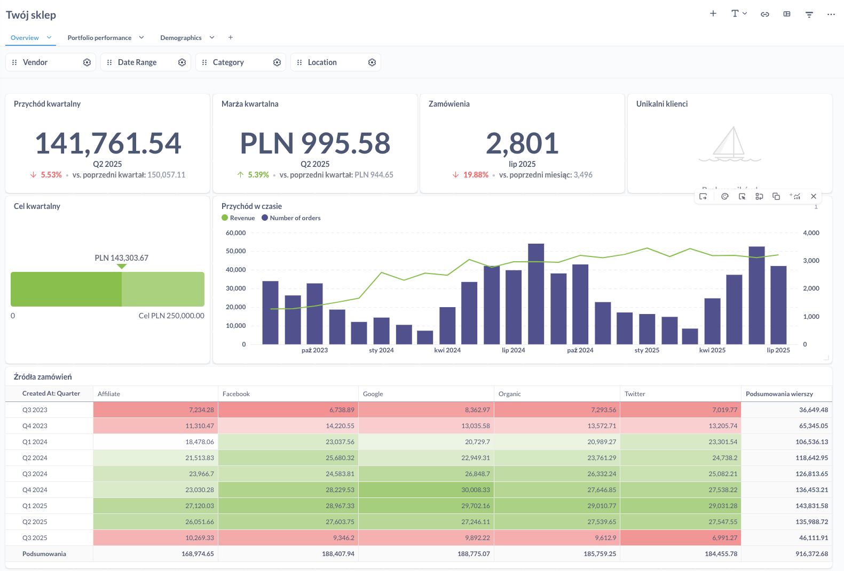The height and width of the screenshot is (571, 844).
Task: Click the add section layout icon
Action: (787, 14)
